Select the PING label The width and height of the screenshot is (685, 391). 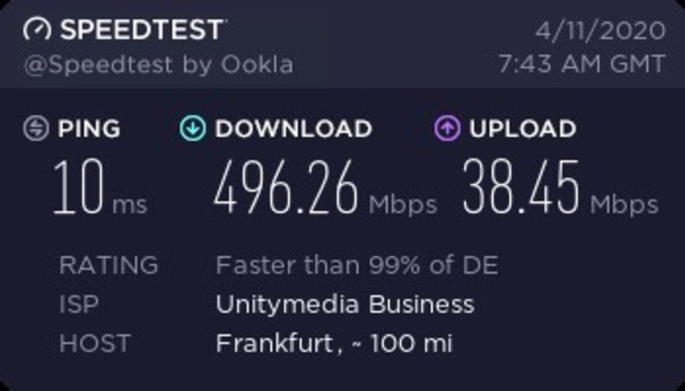coord(89,129)
